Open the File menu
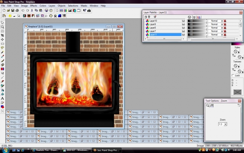The image size is (244, 153). [x=3, y=6]
